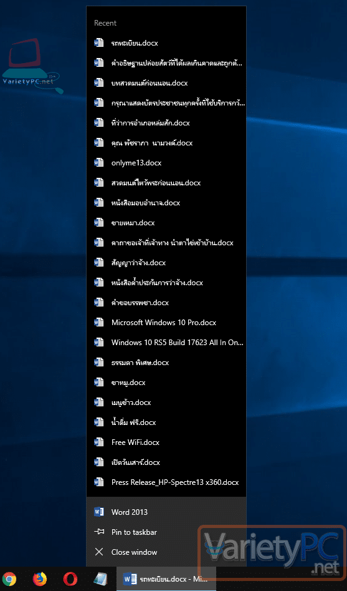The image size is (347, 591).
Task: Click the Word icon of ขาหมู.docx
Action: 99,382
